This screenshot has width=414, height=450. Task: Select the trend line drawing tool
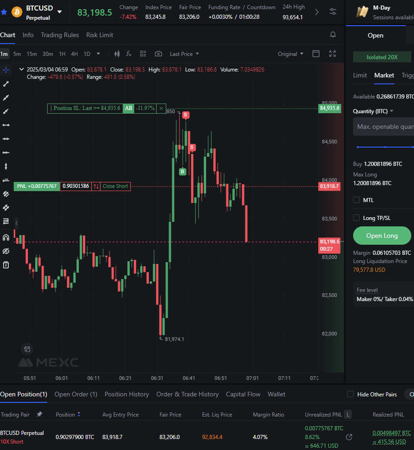(x=6, y=84)
